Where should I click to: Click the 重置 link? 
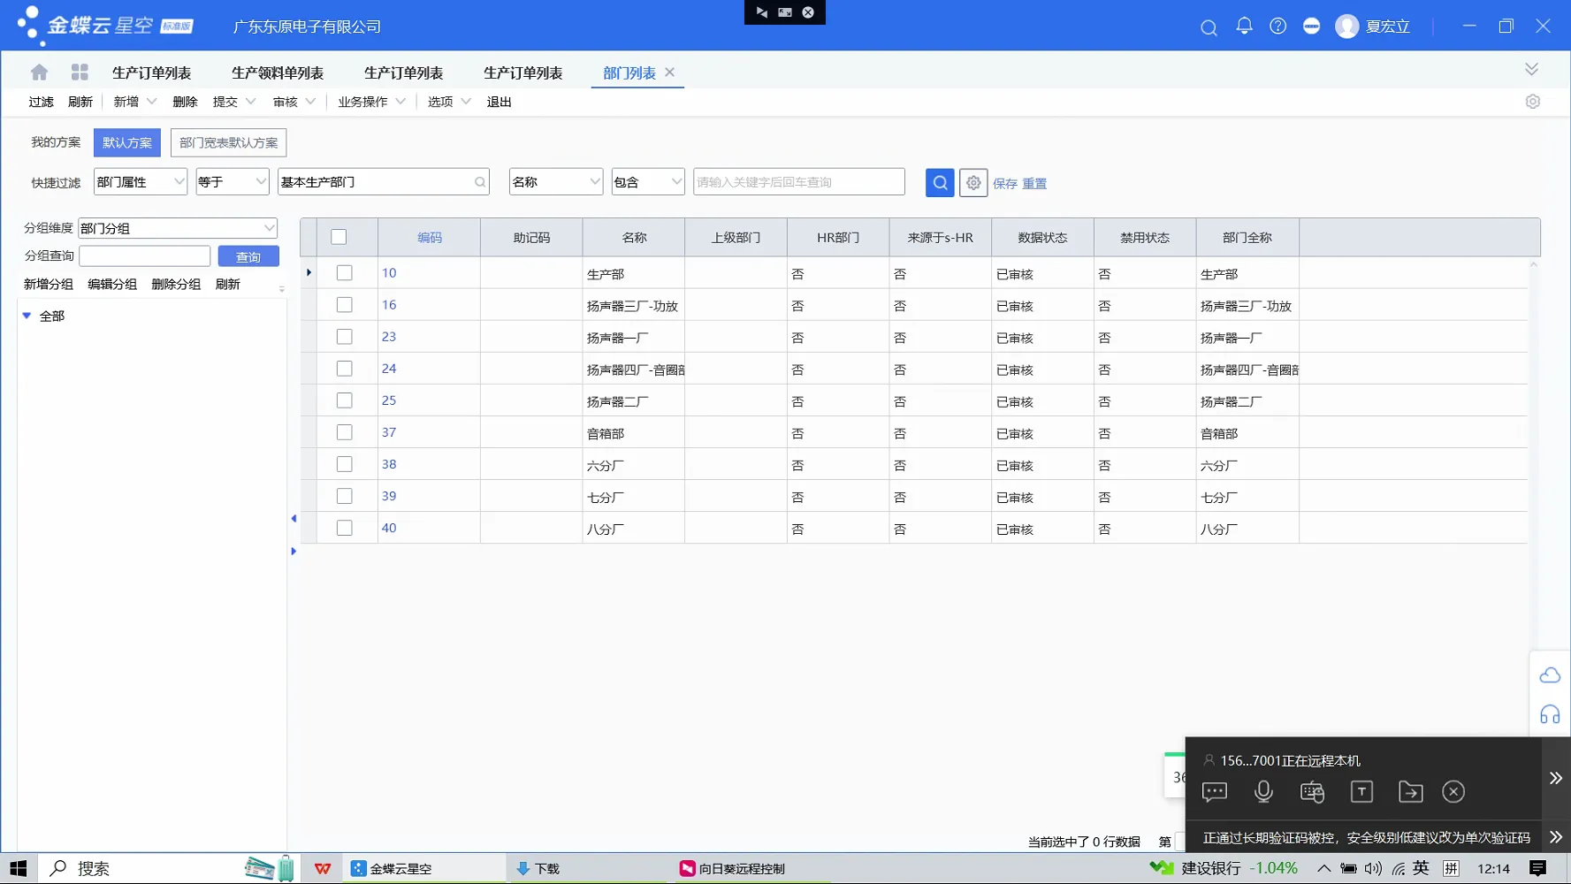(x=1034, y=184)
